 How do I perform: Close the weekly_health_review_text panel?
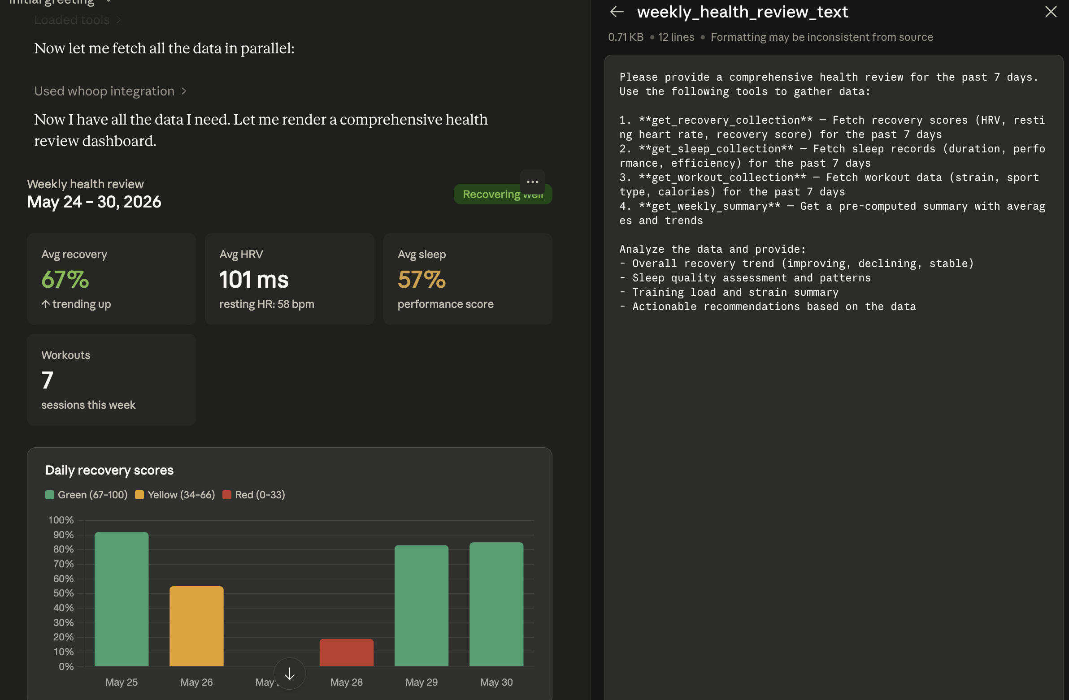click(1051, 12)
